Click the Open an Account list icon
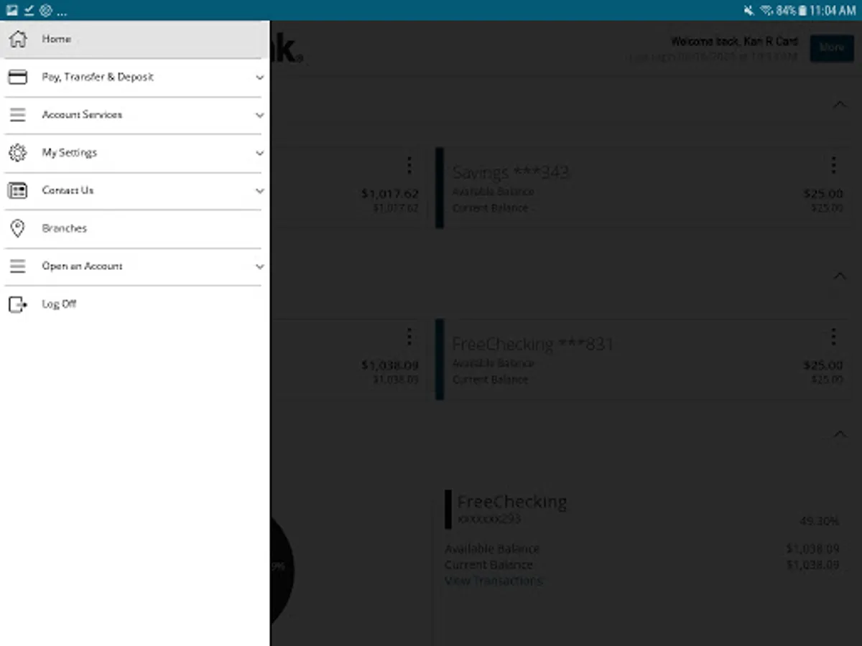The width and height of the screenshot is (862, 646). [17, 266]
